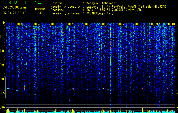Click the 0603 time marker

click(x=53, y=24)
